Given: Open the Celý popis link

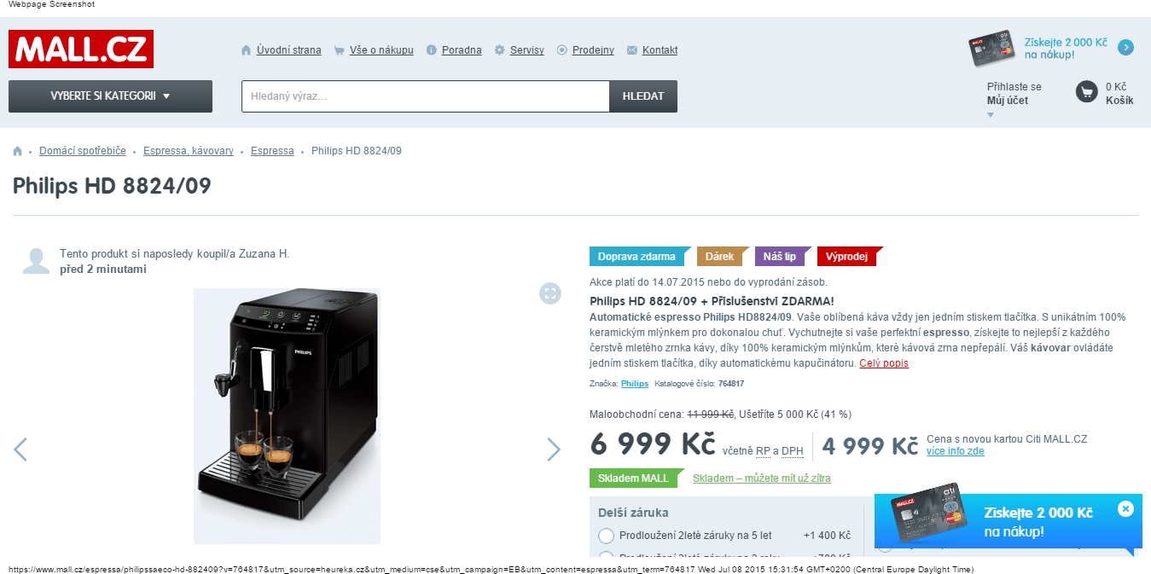Looking at the screenshot, I should pos(884,363).
